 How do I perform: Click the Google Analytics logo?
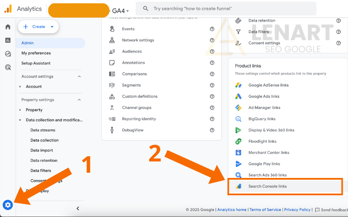point(8,9)
